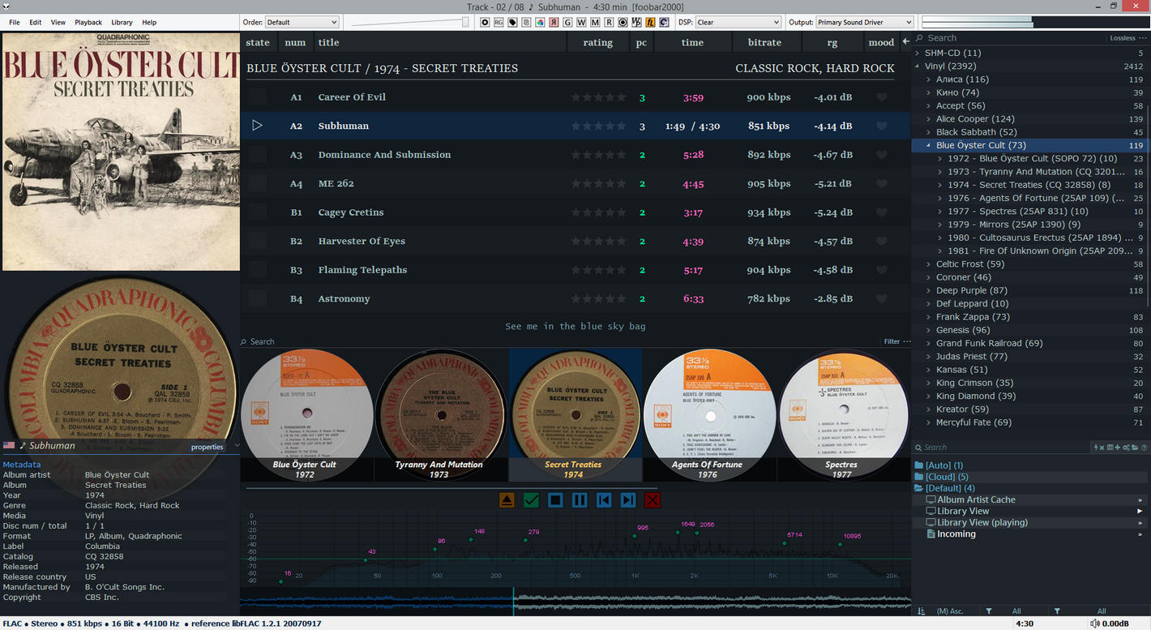The height and width of the screenshot is (630, 1151).
Task: Toggle mood heart for Career Of Evil
Action: (881, 97)
